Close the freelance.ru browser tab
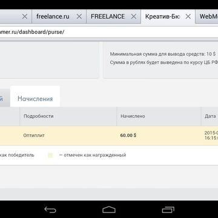The image size is (218, 218). (79, 16)
